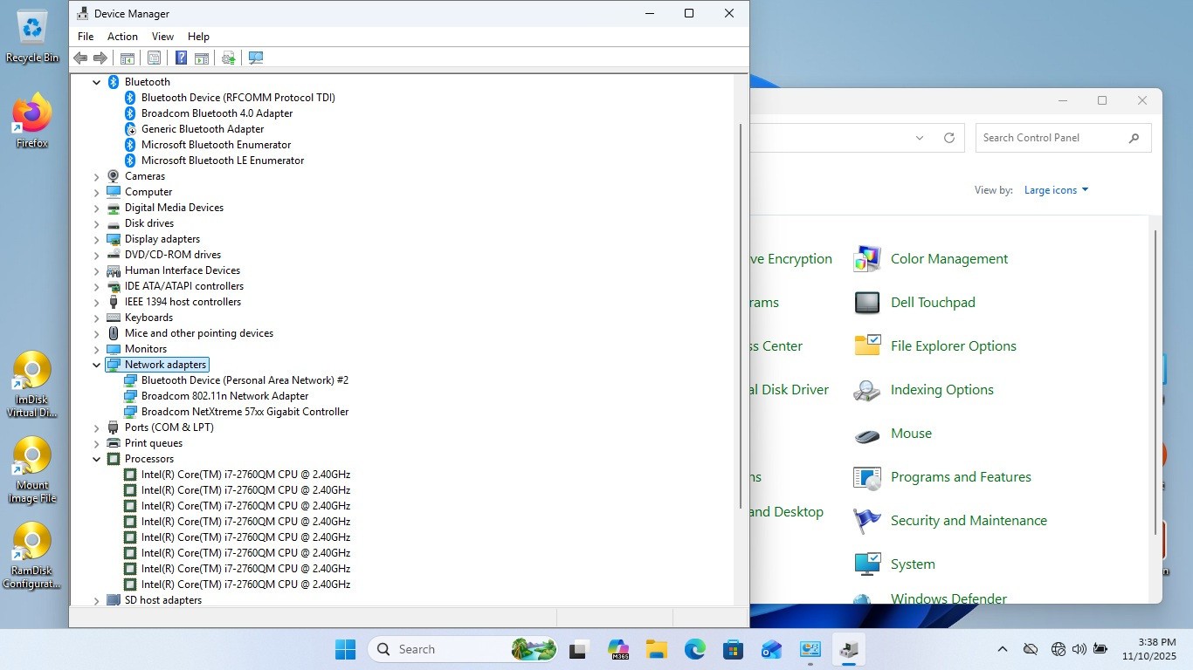
Task: Open the Action menu
Action: [x=122, y=37]
